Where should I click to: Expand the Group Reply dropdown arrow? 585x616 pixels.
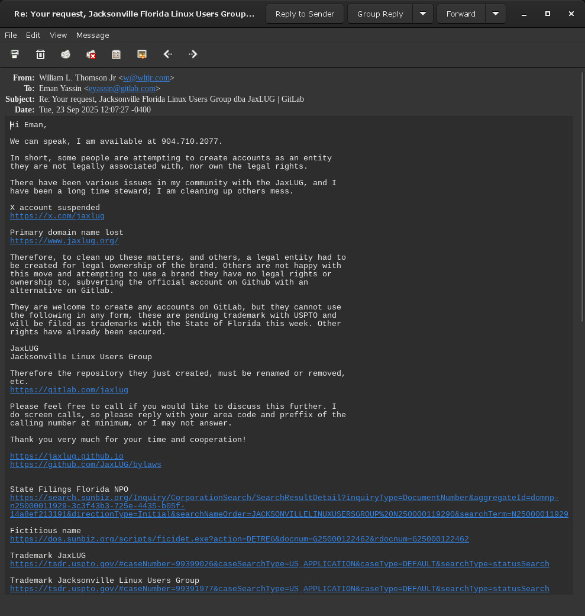(x=423, y=14)
